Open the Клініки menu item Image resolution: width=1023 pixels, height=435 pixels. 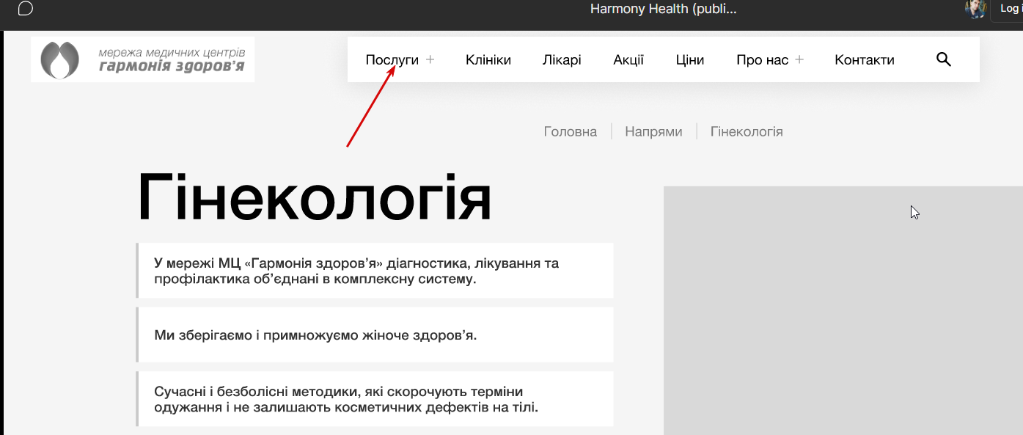click(488, 60)
